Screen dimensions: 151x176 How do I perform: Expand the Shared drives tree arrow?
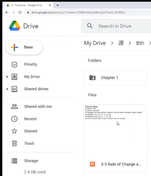[7, 89]
